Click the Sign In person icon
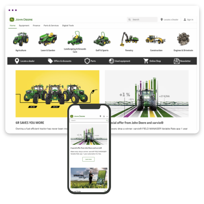204x204 pixels. tap(185, 20)
